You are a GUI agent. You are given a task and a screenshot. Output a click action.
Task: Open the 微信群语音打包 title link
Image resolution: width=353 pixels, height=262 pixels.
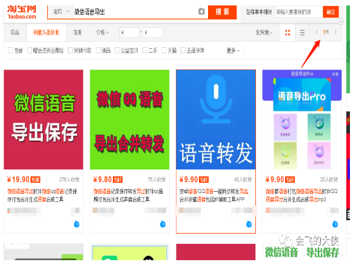click(301, 195)
